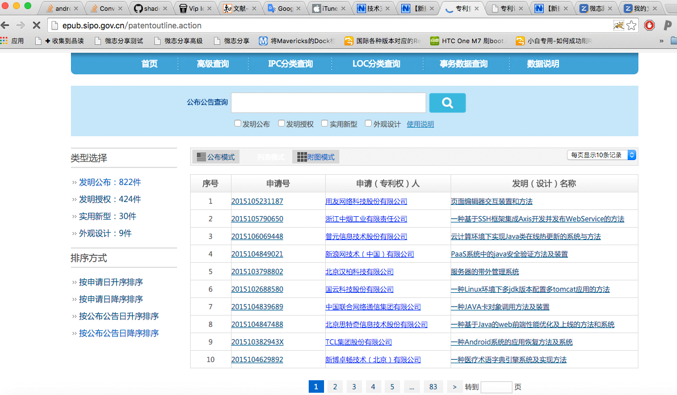Check the 发明授权 checkbox
The height and width of the screenshot is (395, 677).
281,124
